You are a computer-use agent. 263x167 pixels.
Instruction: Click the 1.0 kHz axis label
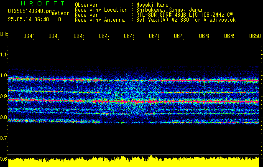3,76
